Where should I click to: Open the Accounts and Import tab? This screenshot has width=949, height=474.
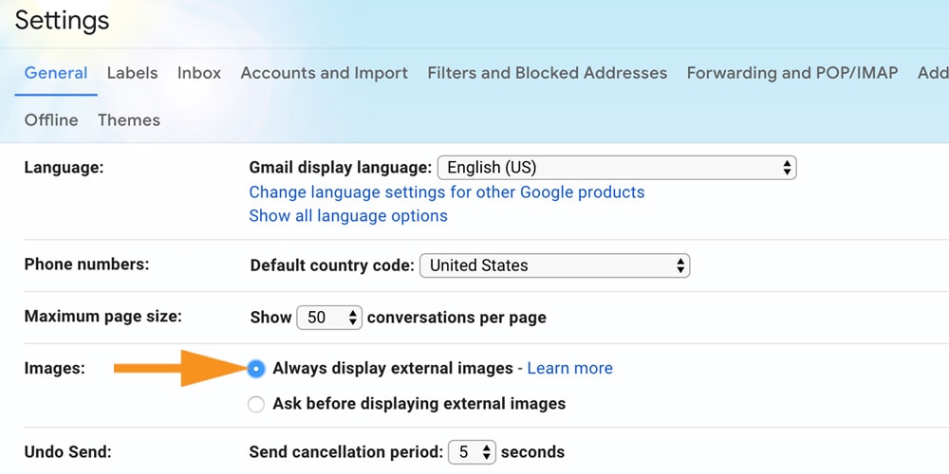[324, 73]
